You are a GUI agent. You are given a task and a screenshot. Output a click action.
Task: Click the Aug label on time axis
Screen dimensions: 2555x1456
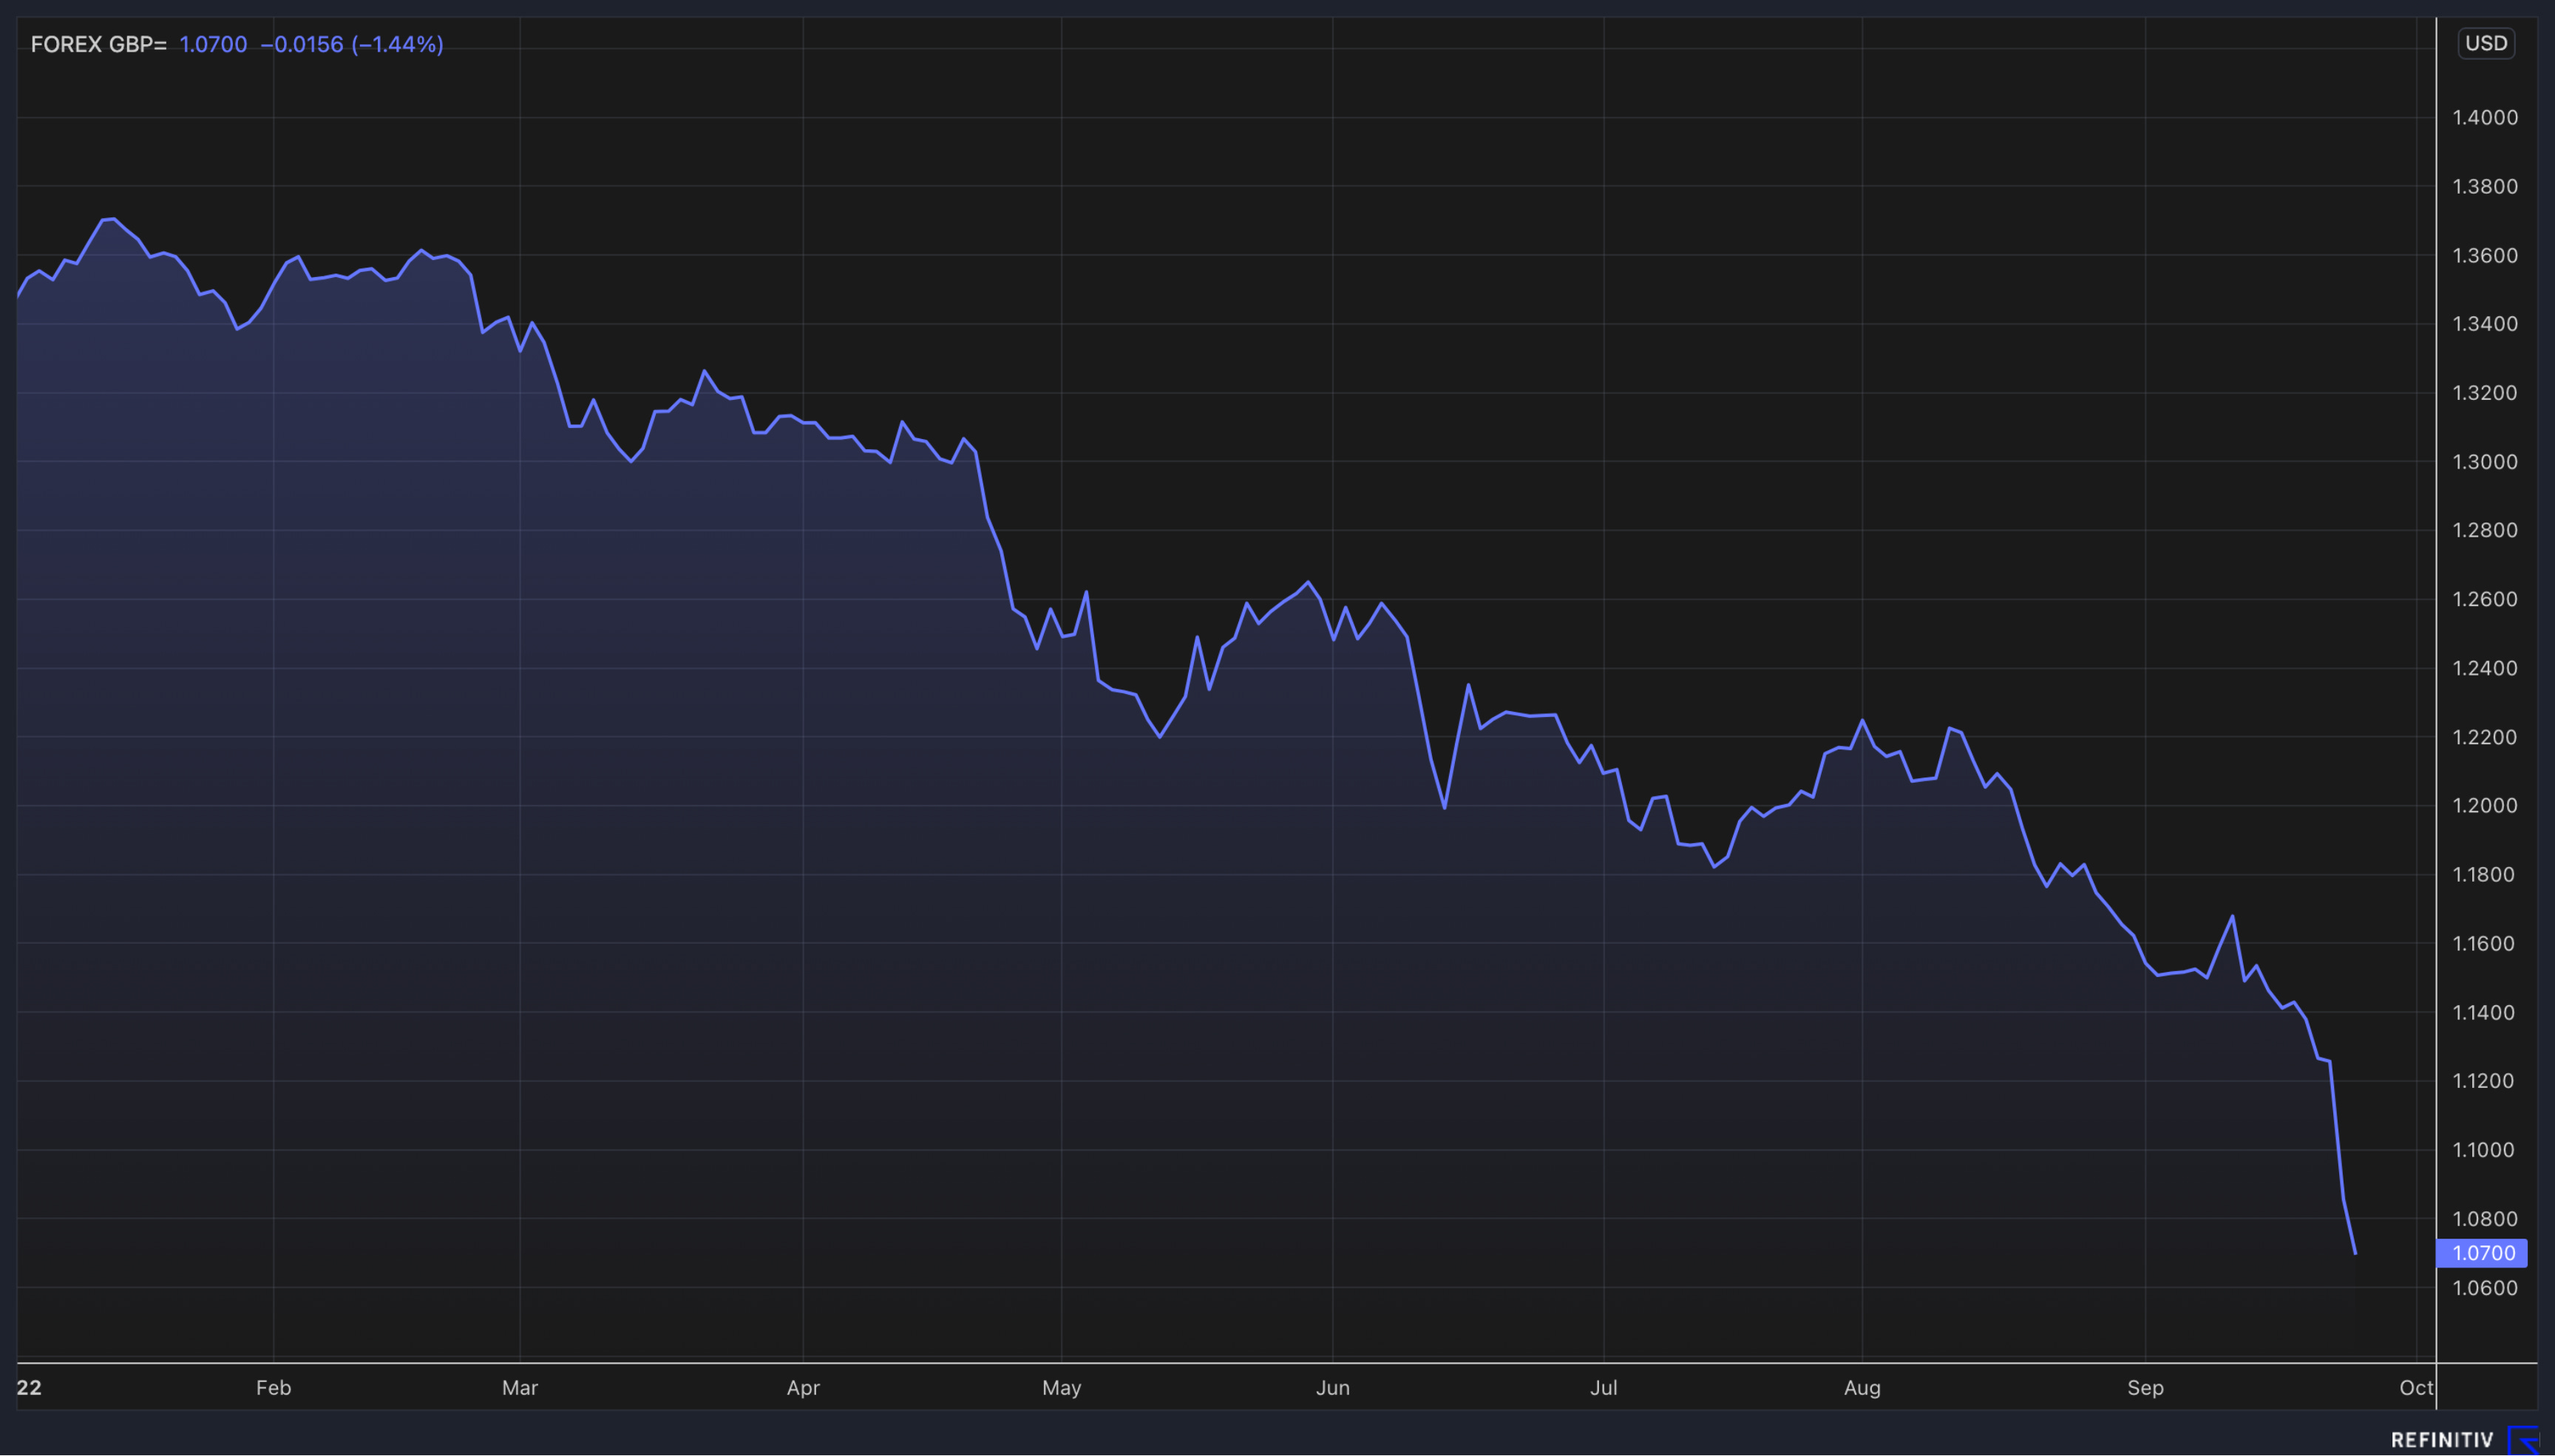click(1862, 1387)
